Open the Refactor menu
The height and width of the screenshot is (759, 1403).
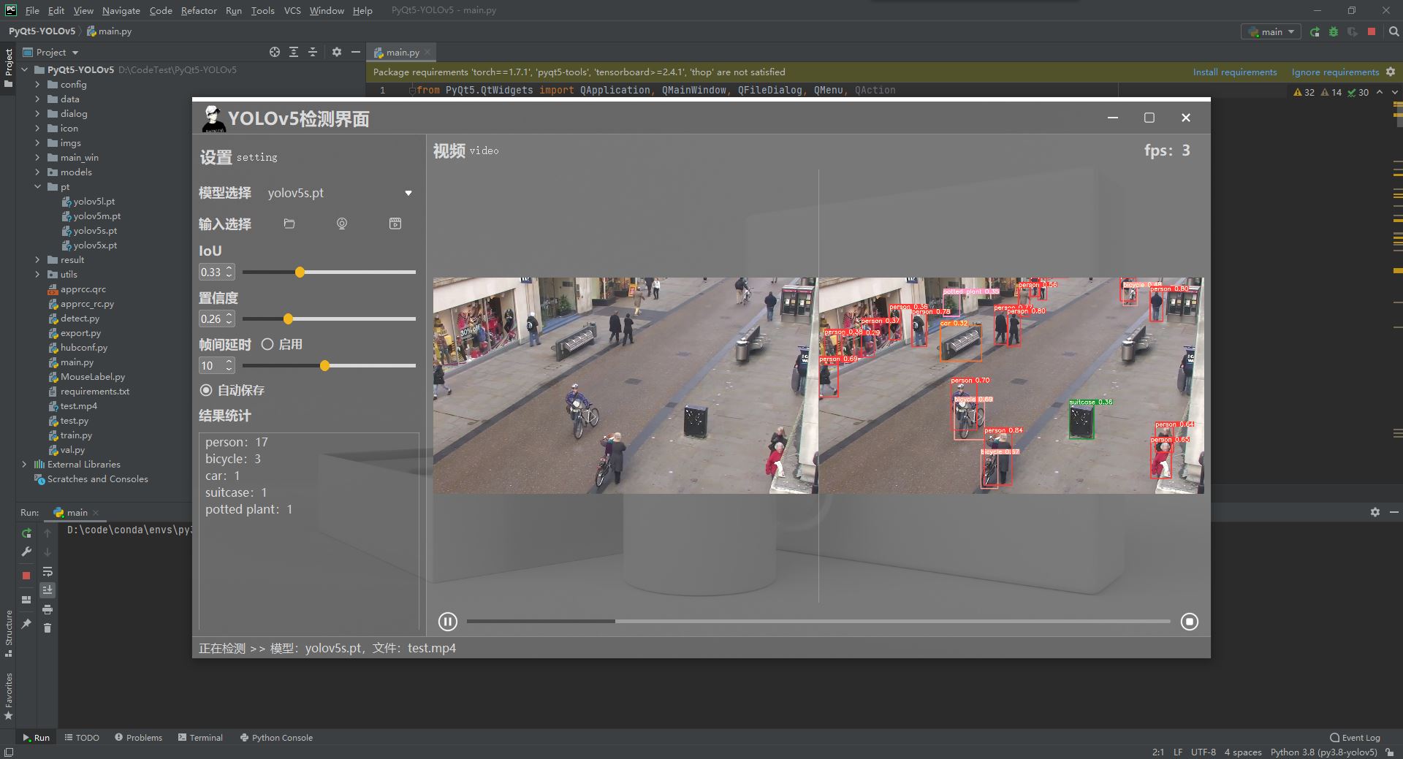(199, 10)
